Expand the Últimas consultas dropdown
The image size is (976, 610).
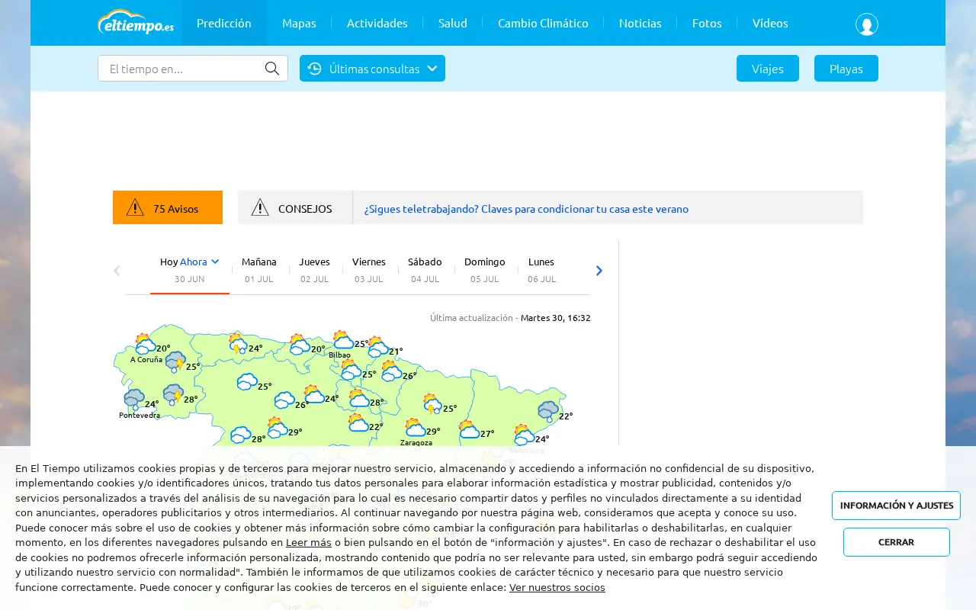click(x=372, y=69)
